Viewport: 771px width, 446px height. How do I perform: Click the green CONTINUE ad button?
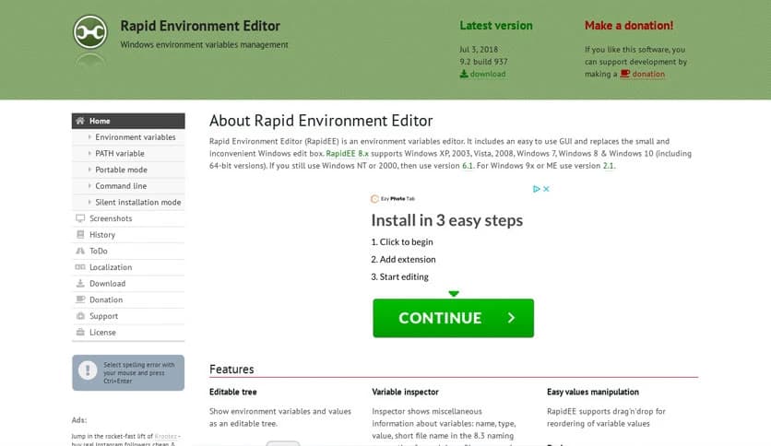tap(454, 318)
